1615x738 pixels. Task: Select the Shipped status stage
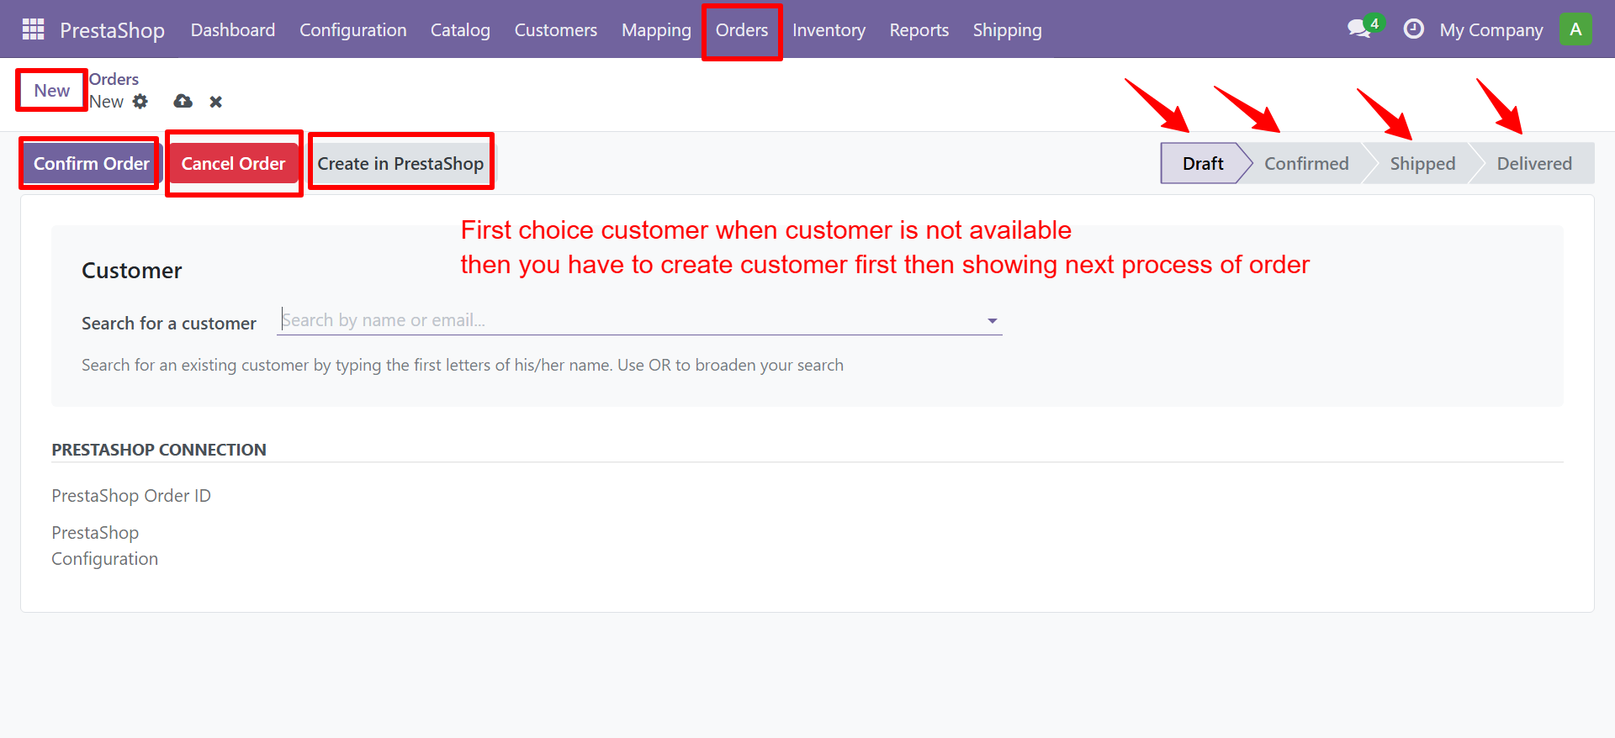click(x=1422, y=164)
